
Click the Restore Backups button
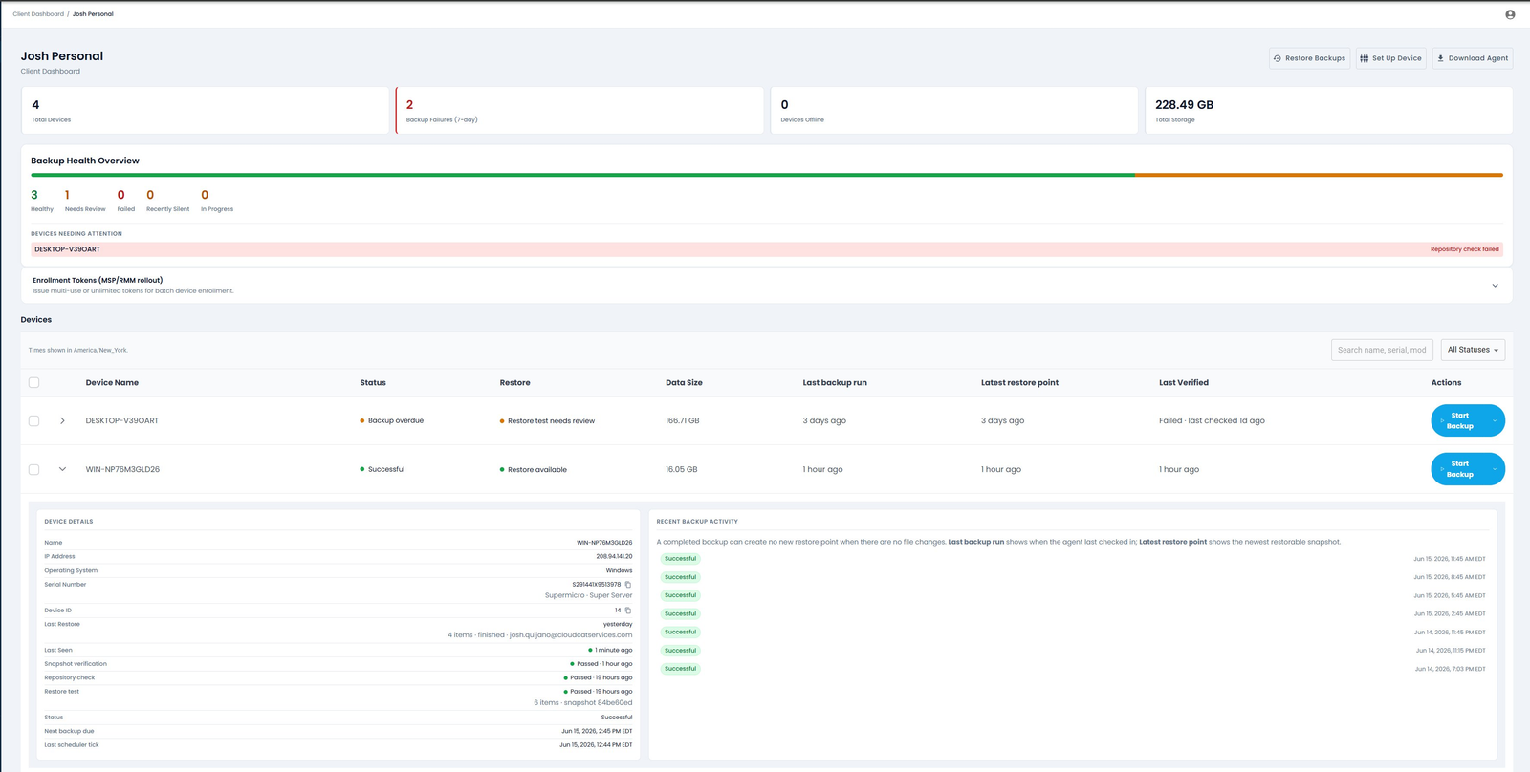(1309, 58)
